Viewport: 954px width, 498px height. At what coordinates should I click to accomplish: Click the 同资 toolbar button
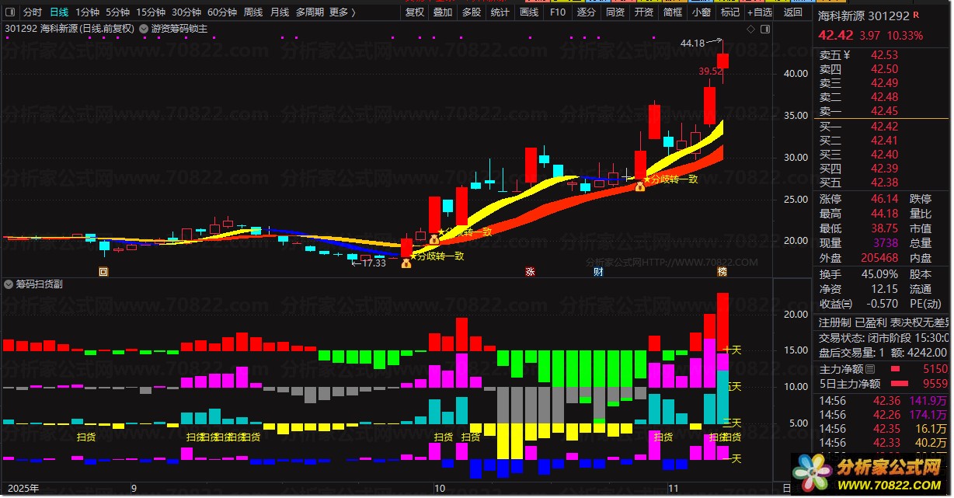pos(615,12)
